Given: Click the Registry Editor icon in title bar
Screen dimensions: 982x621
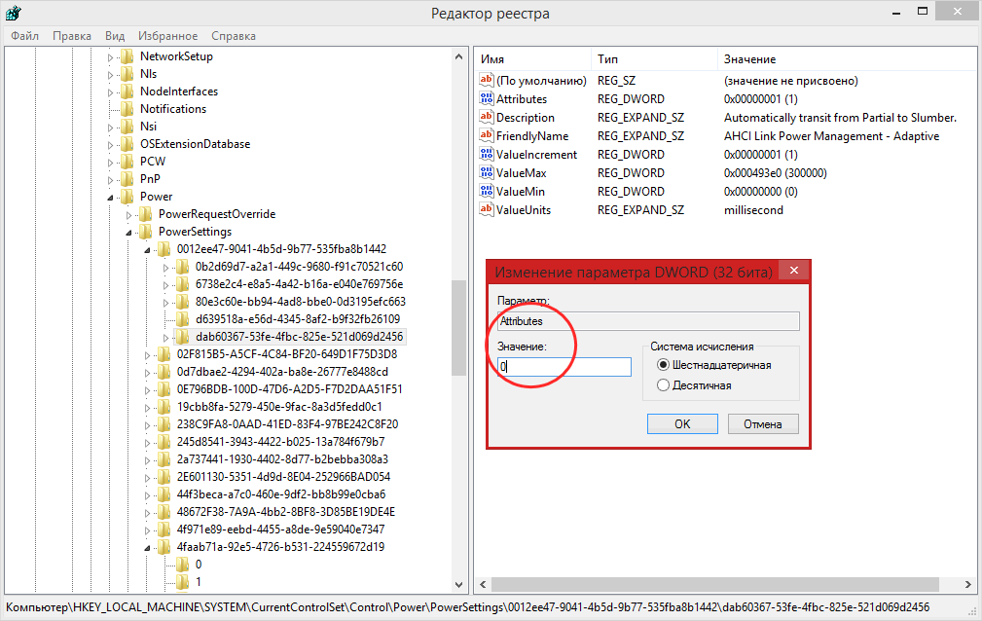Looking at the screenshot, I should tap(12, 13).
